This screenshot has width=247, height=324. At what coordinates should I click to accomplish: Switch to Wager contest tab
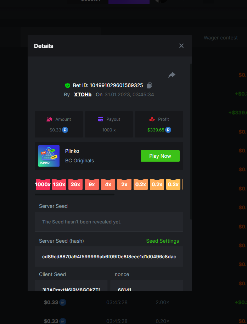click(220, 38)
